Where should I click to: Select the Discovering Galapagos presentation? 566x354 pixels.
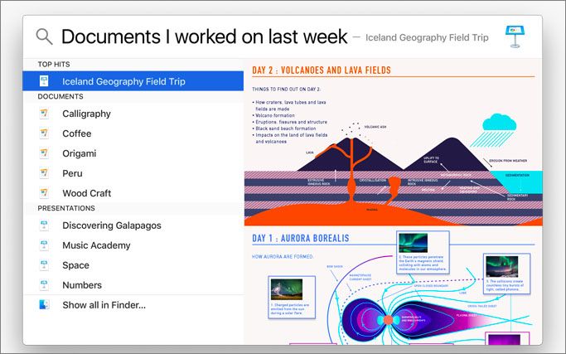(133, 225)
